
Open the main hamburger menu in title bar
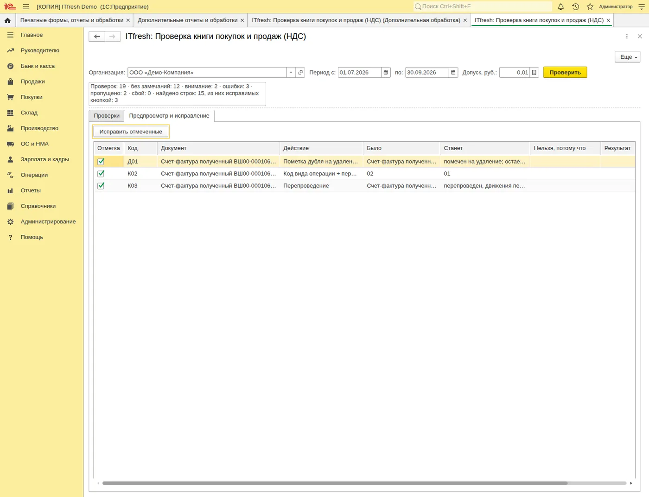pos(26,6)
